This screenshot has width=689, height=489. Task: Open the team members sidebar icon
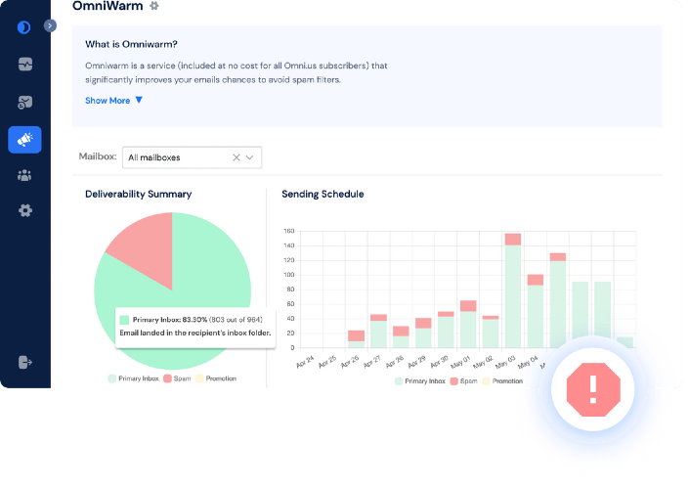[24, 175]
